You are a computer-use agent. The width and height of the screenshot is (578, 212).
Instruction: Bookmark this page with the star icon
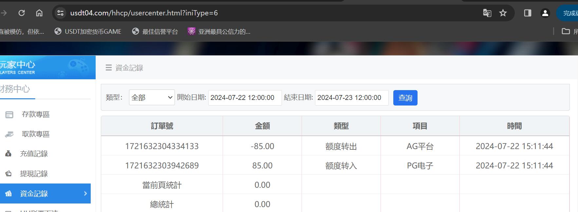(x=503, y=13)
